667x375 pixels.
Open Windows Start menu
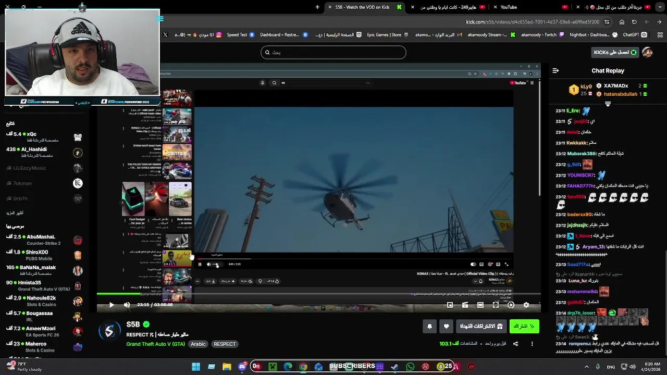(196, 367)
